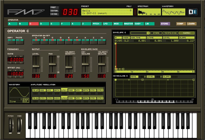Viewport: 205px width, 140px height.
Task: Click the Sine waveform display in Operator C
Action: 19,92
